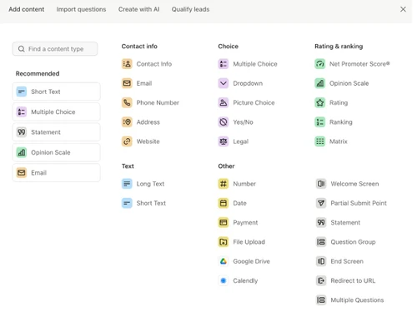Click the Calendly icon
417x312 pixels.
point(224,281)
